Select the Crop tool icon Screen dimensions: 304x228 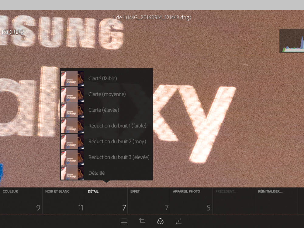click(142, 221)
